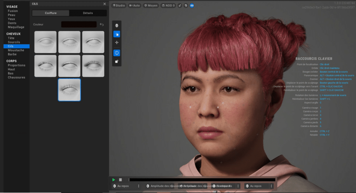Click the 'Caméra torse' shortcut label
This screenshot has width=356, height=193.
coord(311,115)
